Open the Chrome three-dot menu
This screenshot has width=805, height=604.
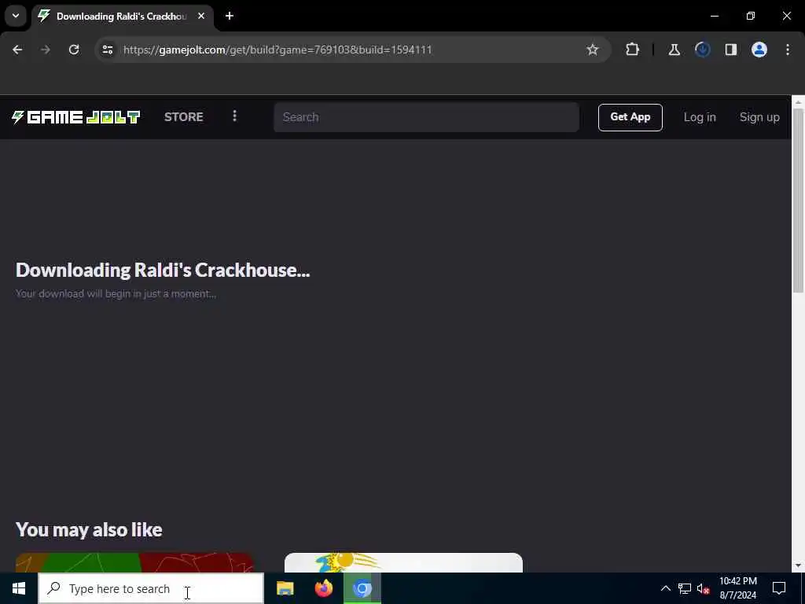(788, 50)
